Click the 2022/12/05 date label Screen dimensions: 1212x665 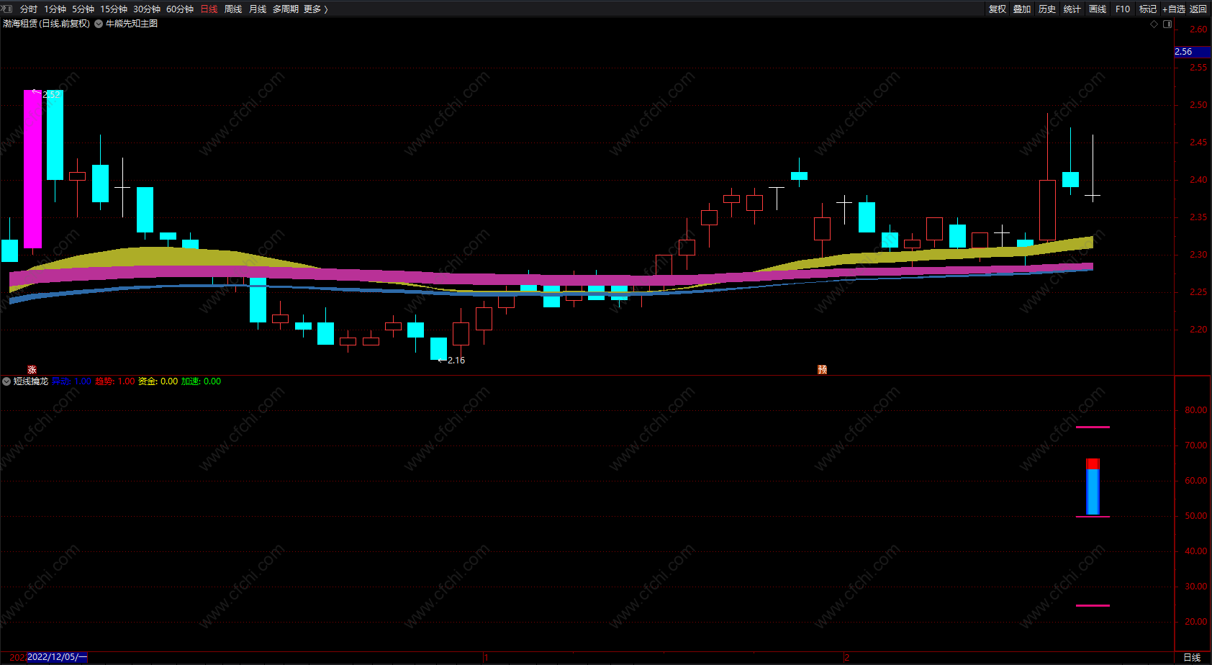coord(57,657)
